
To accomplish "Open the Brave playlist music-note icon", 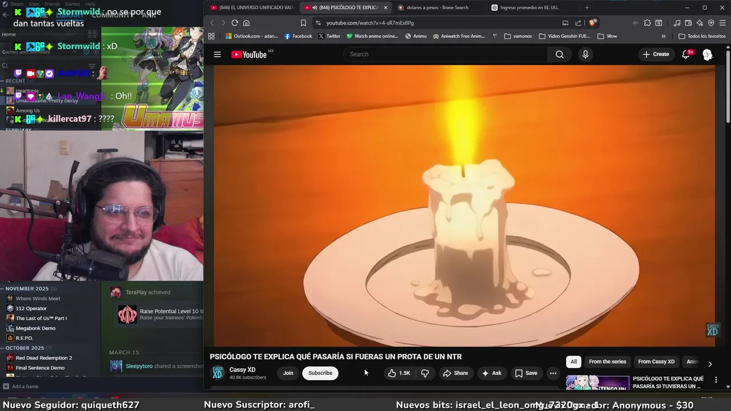I will [677, 23].
